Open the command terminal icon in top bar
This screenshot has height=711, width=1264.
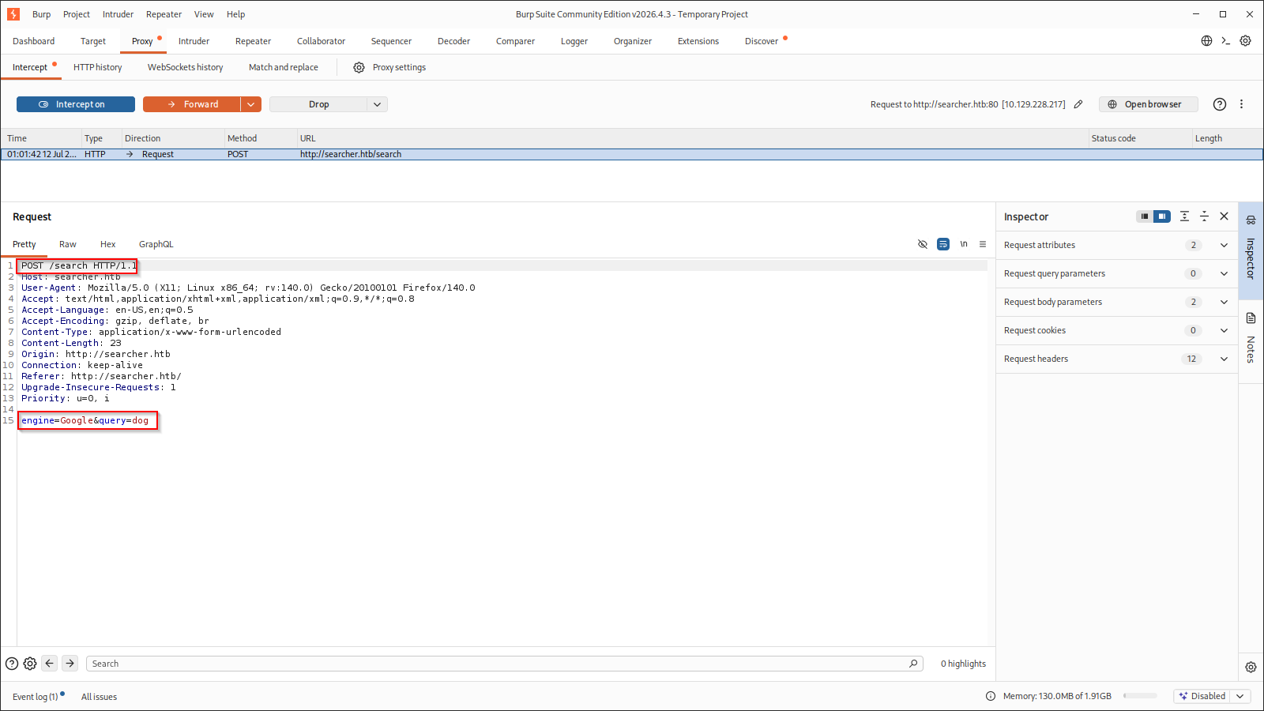point(1226,41)
